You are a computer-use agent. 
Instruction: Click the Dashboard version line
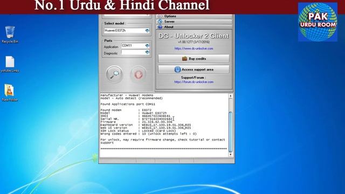pyautogui.click(x=146, y=125)
